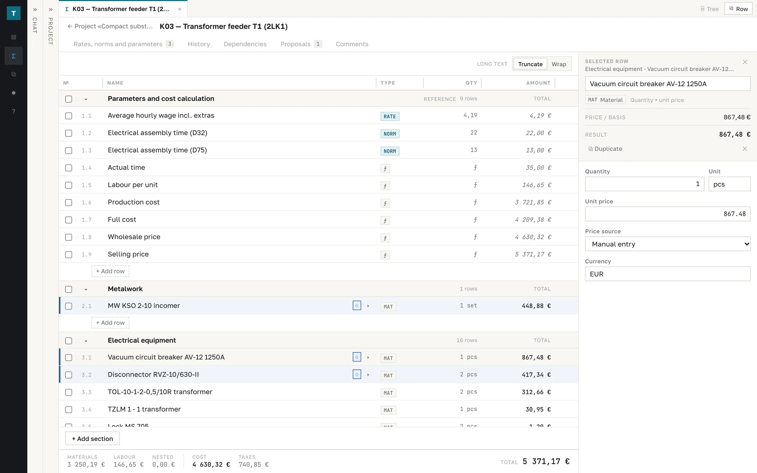Click the Unit price input field
Image resolution: width=757 pixels, height=473 pixels.
point(668,214)
